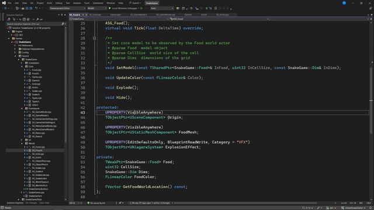Click the user account avatar icon
The image size is (374, 210).
(x=344, y=3)
